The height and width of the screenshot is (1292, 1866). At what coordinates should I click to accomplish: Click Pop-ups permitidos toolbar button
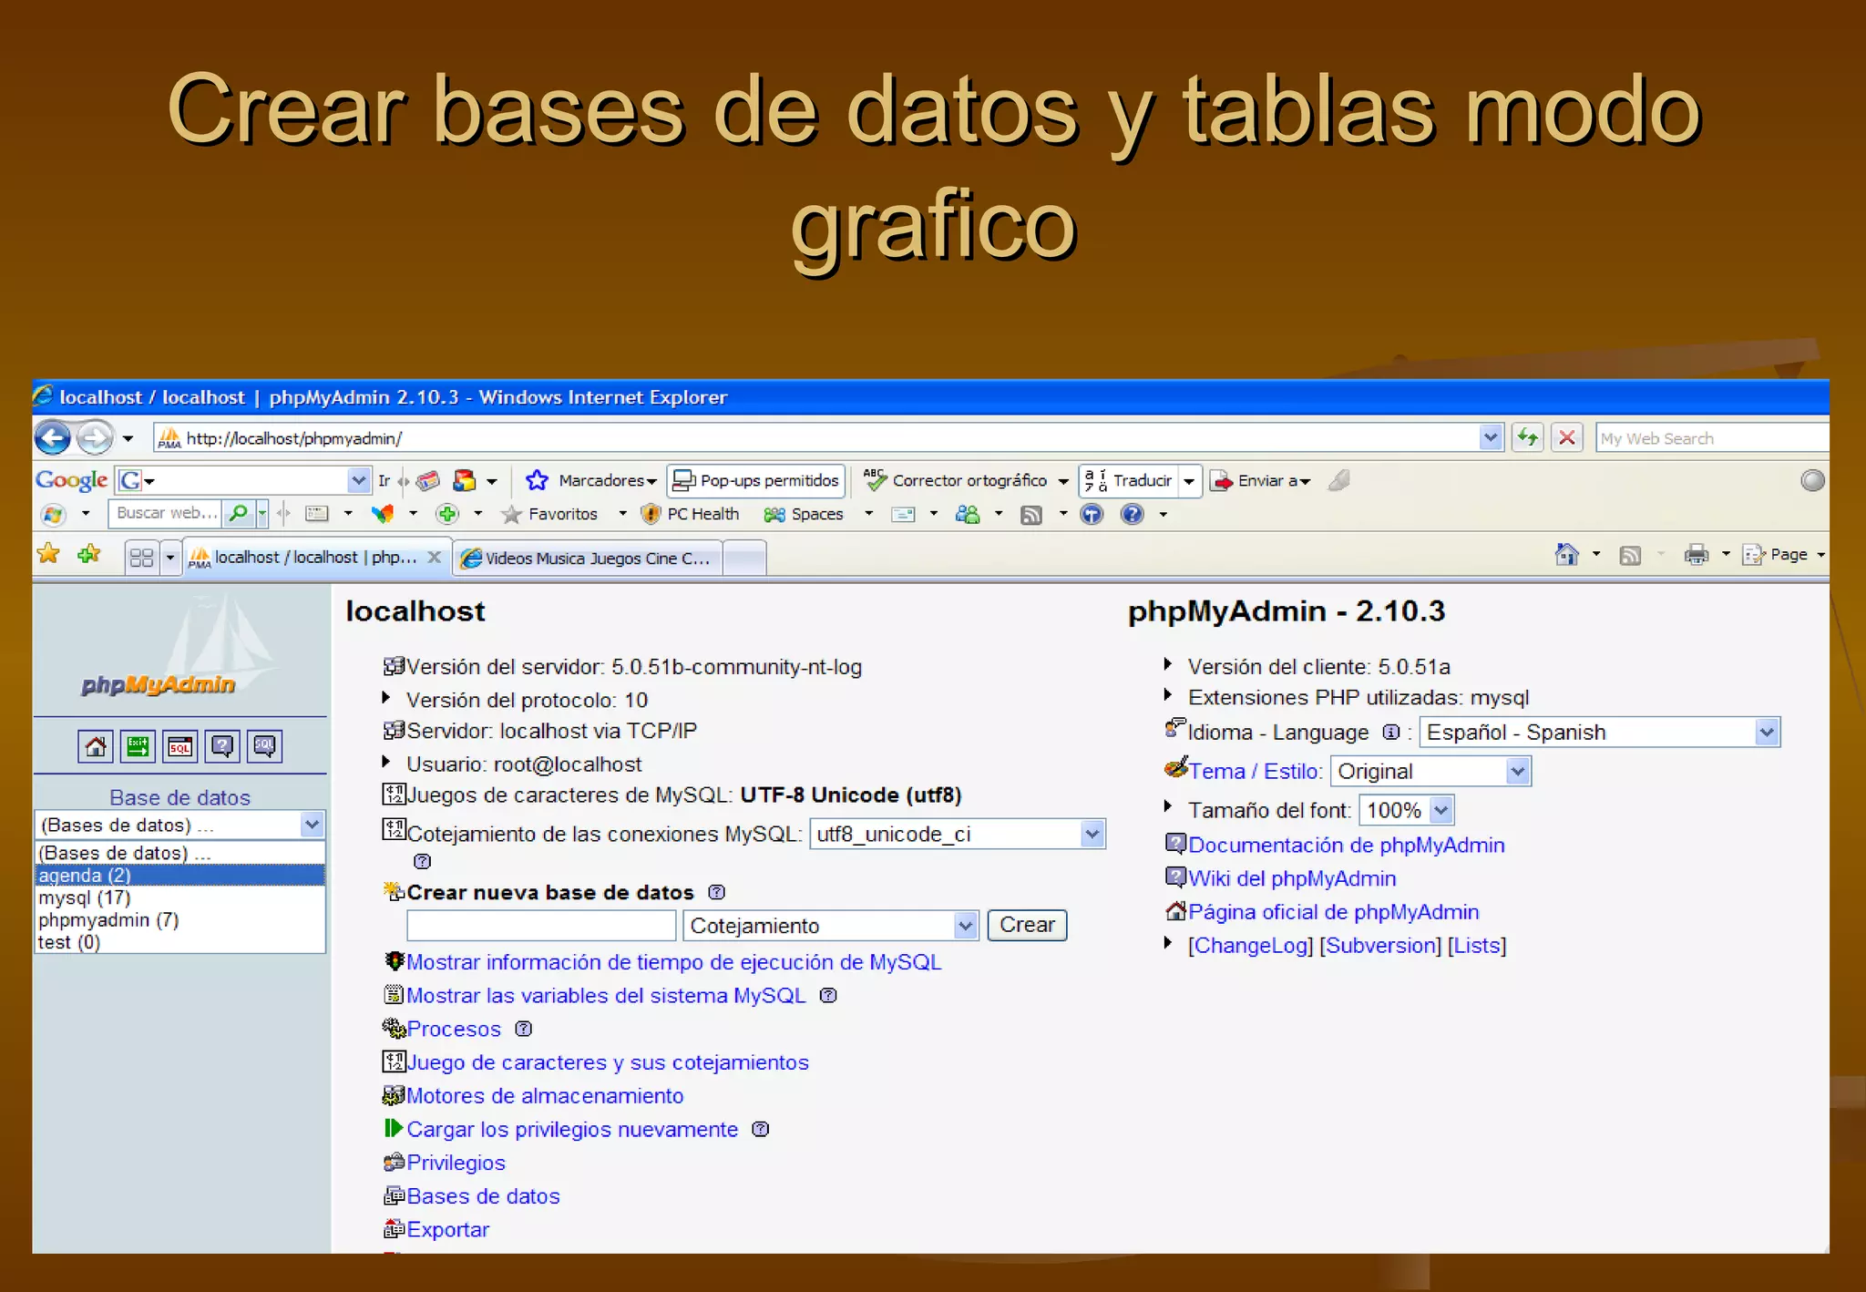coord(756,480)
